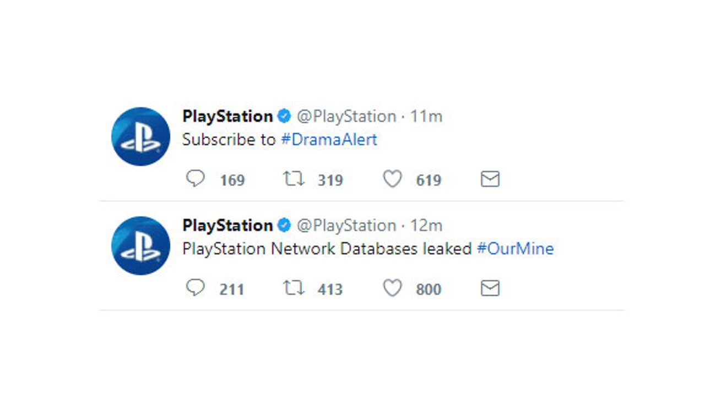Click the verified badge on first tweet
The height and width of the screenshot is (396, 705).
point(284,117)
